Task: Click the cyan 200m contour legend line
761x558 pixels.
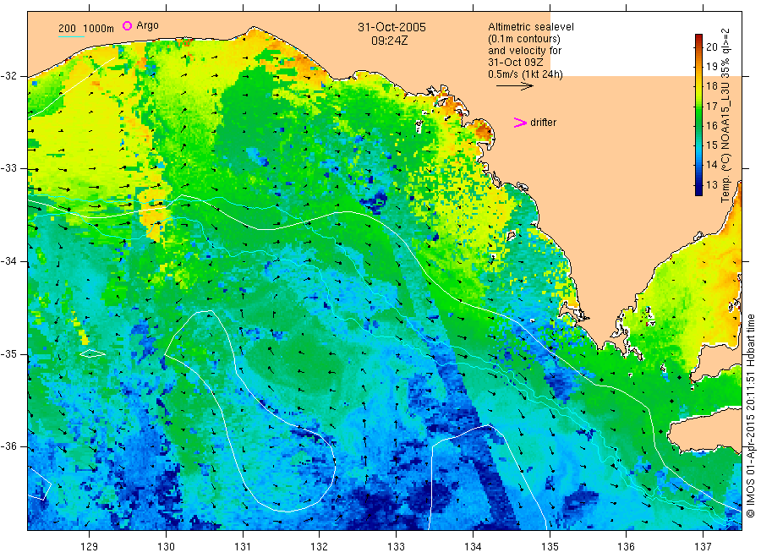Action: click(x=71, y=36)
